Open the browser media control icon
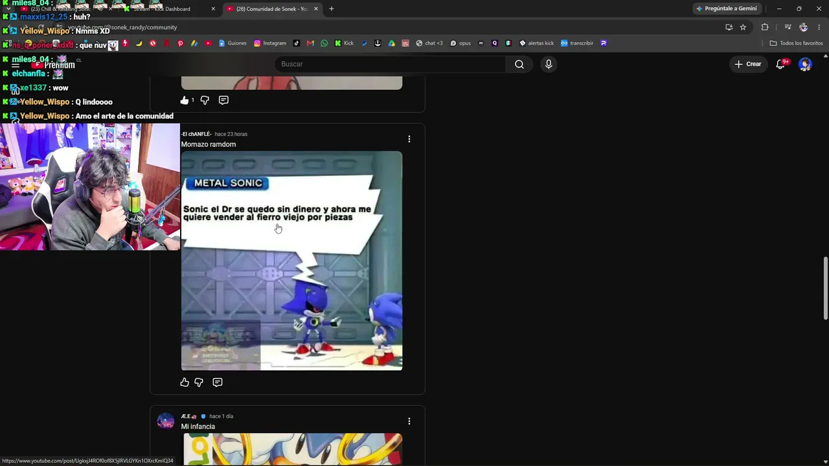 coord(788,27)
